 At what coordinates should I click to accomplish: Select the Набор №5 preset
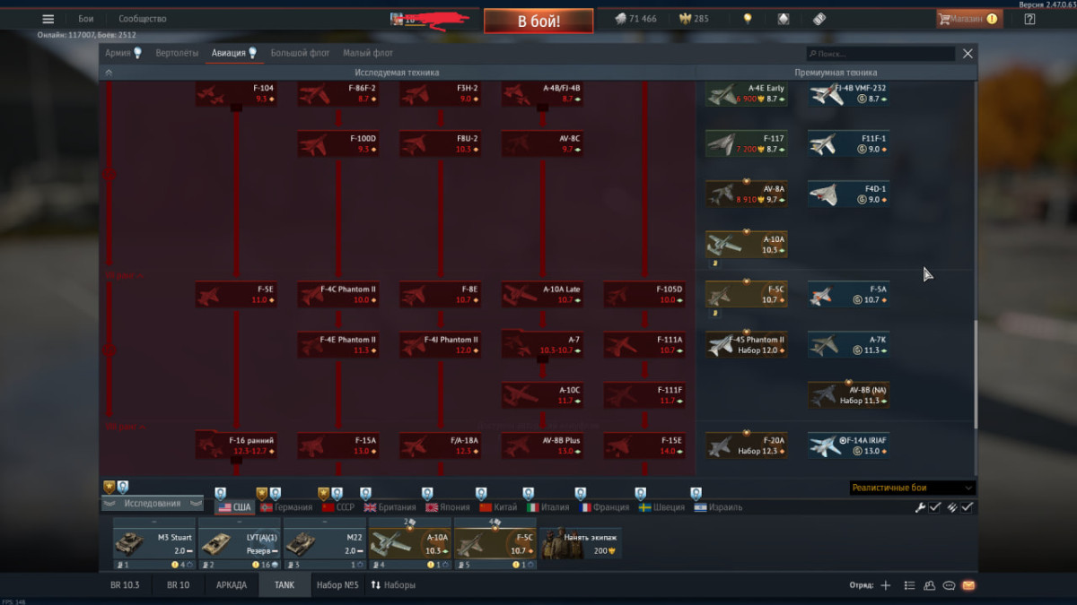(337, 585)
